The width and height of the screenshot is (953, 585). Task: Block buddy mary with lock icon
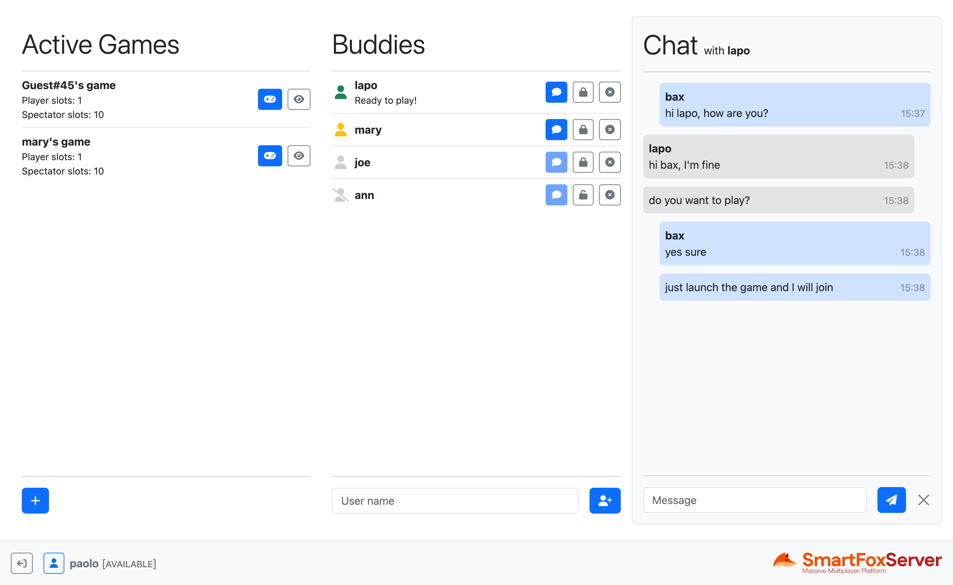pos(583,130)
